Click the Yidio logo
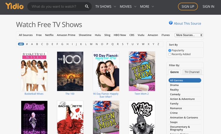The height and width of the screenshot is (134, 221). (15, 6)
